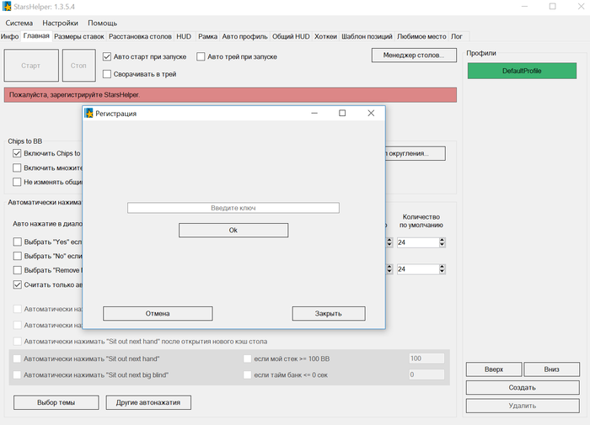Maximize the Регистрация dialog
Viewport: 590px width, 425px height.
342,113
